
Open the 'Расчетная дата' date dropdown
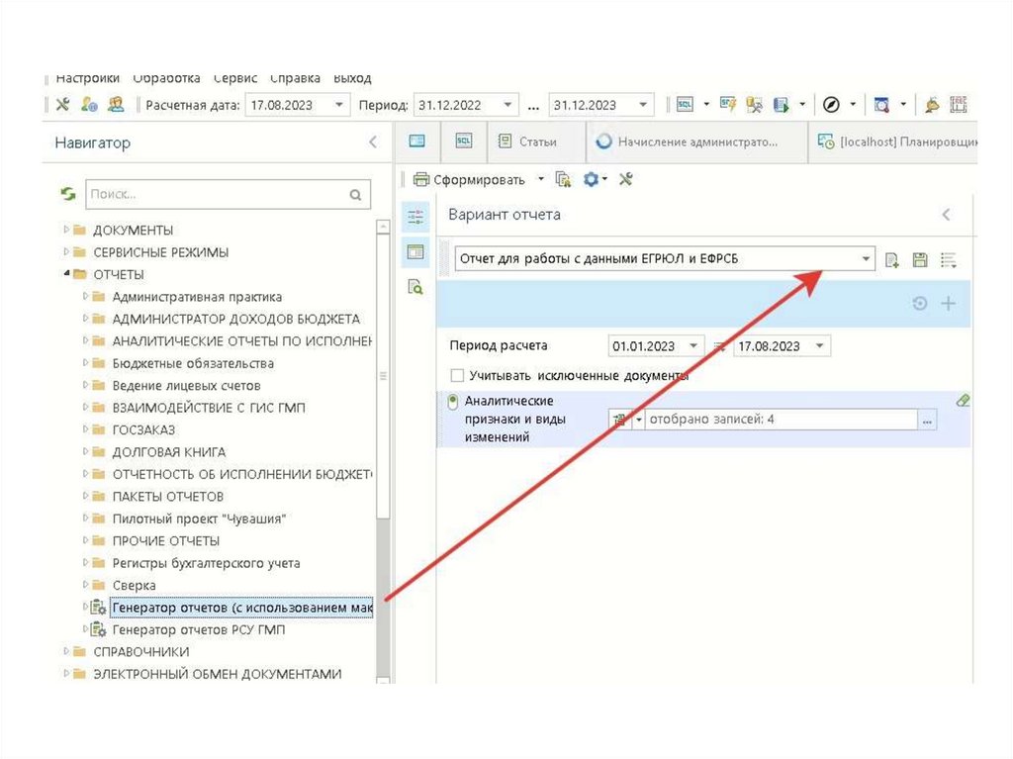pos(340,105)
